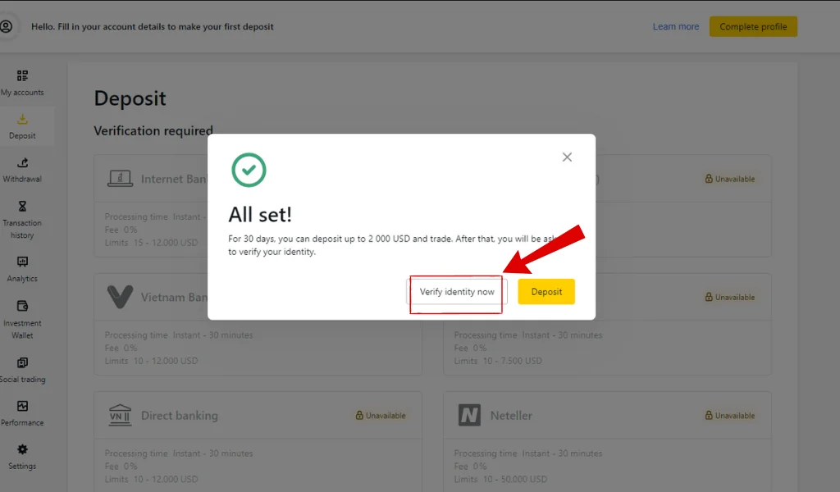Go to Social trading
This screenshot has height=492, width=840.
(22, 369)
